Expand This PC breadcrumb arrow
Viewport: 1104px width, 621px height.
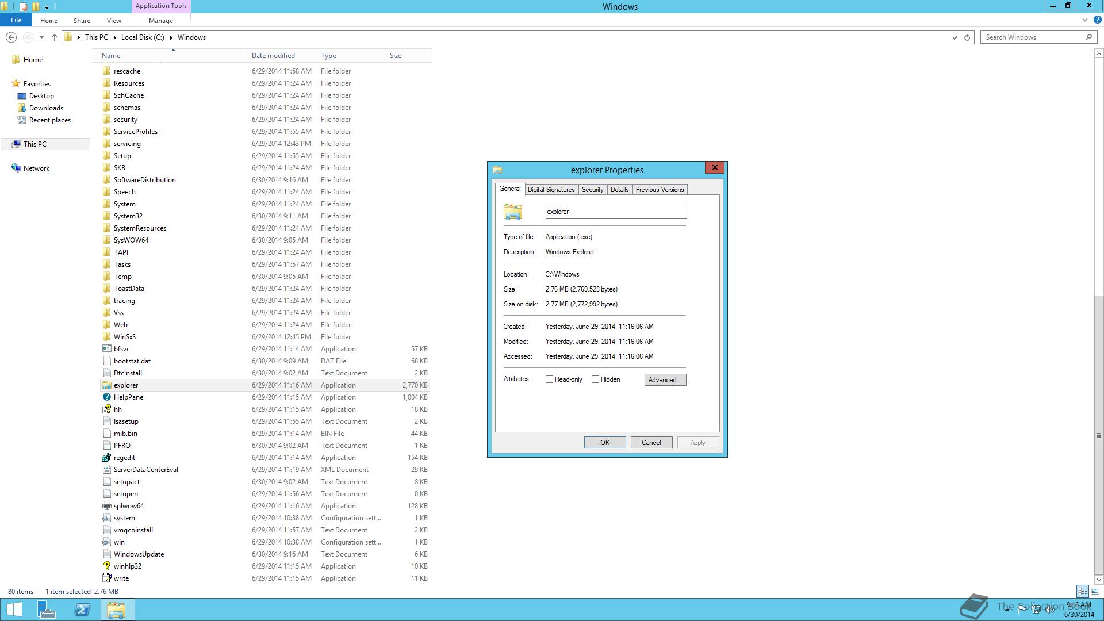click(115, 37)
